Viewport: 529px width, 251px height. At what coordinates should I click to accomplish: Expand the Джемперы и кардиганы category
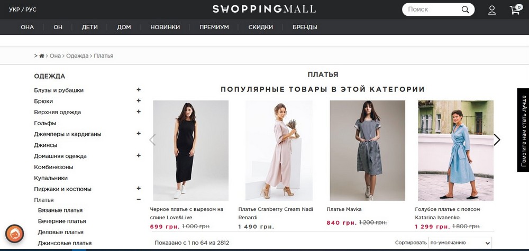[139, 134]
